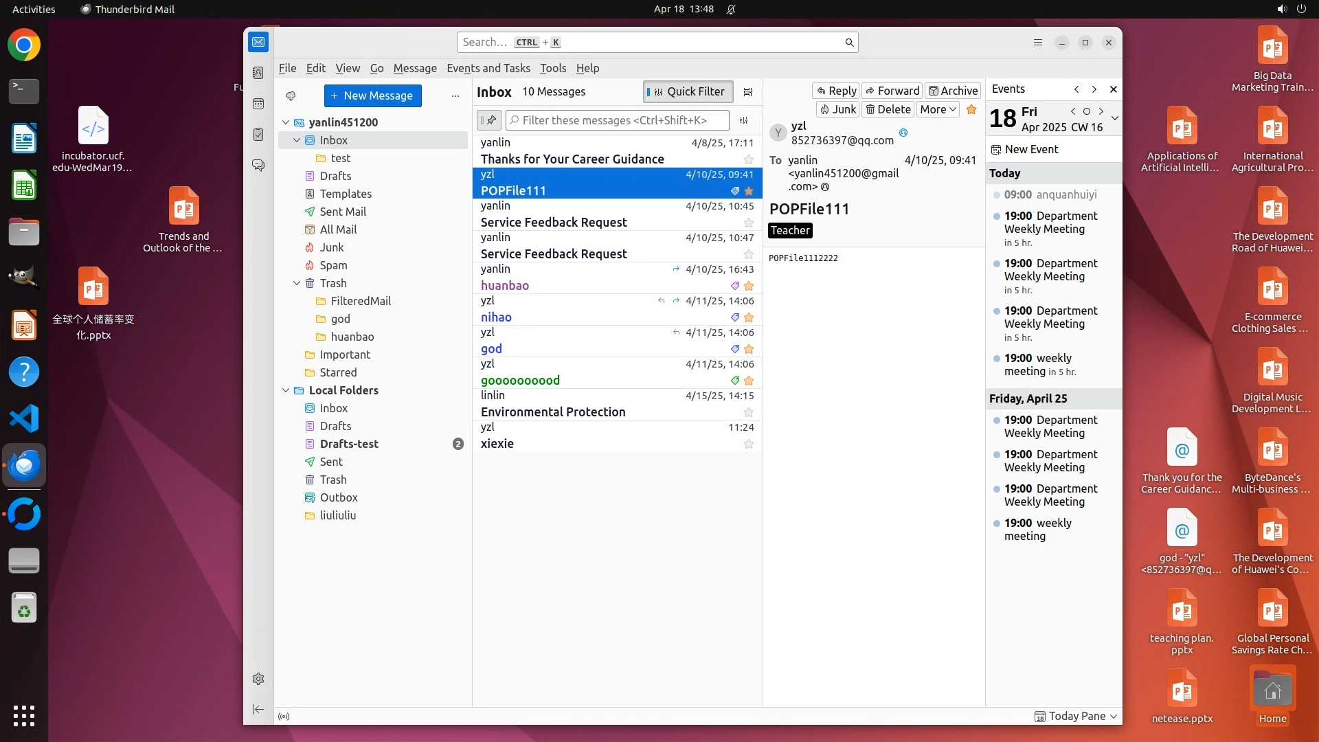
Task: Open the Message menu
Action: [414, 68]
